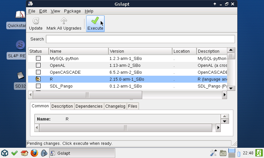Switch to the Dependencies tab
Screen dimensions: 264x158
pos(89,106)
